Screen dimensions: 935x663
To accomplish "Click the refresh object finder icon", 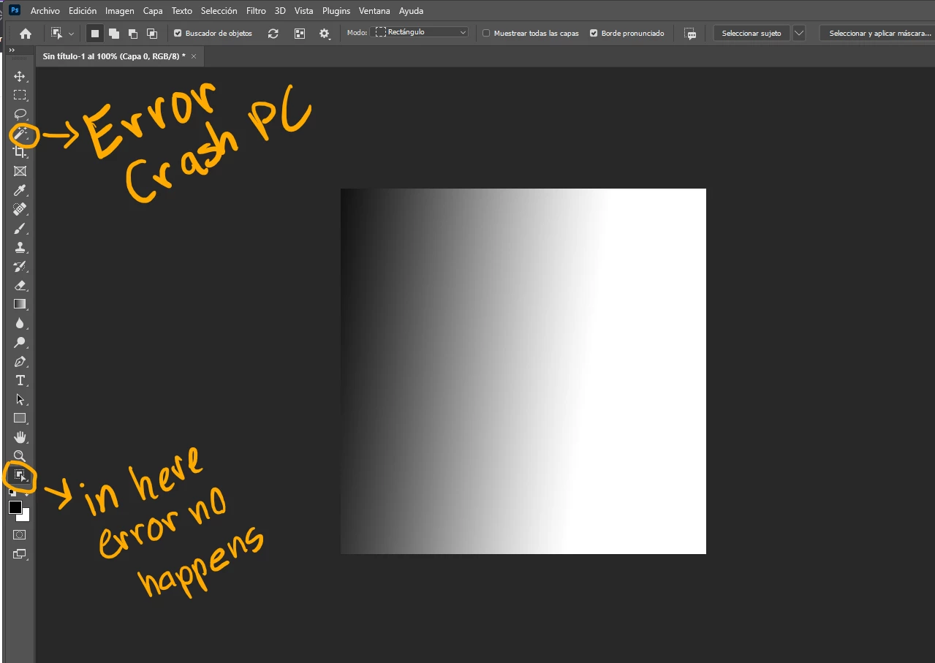I will coord(273,34).
